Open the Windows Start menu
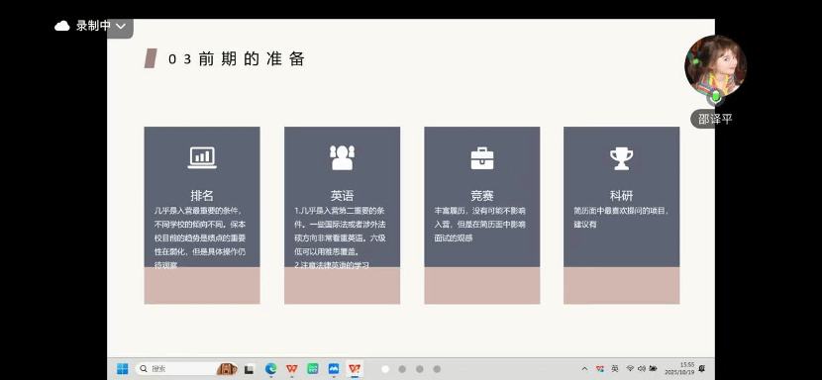This screenshot has height=380, width=822. tap(122, 369)
